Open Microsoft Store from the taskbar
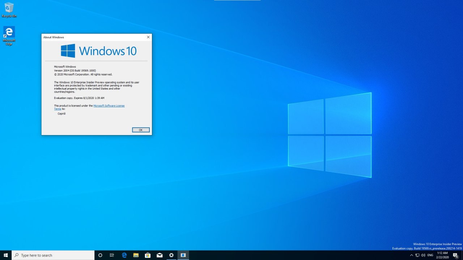 [x=148, y=255]
